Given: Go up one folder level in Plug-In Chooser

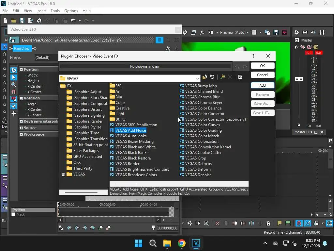Looking at the screenshot, I should 205,77.
